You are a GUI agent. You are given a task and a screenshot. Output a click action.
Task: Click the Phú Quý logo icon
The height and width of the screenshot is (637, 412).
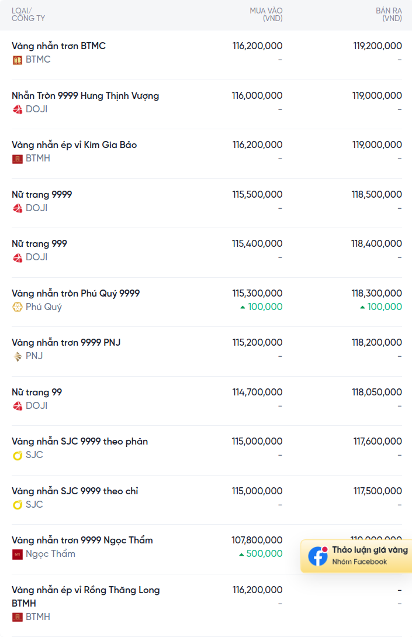pos(17,307)
